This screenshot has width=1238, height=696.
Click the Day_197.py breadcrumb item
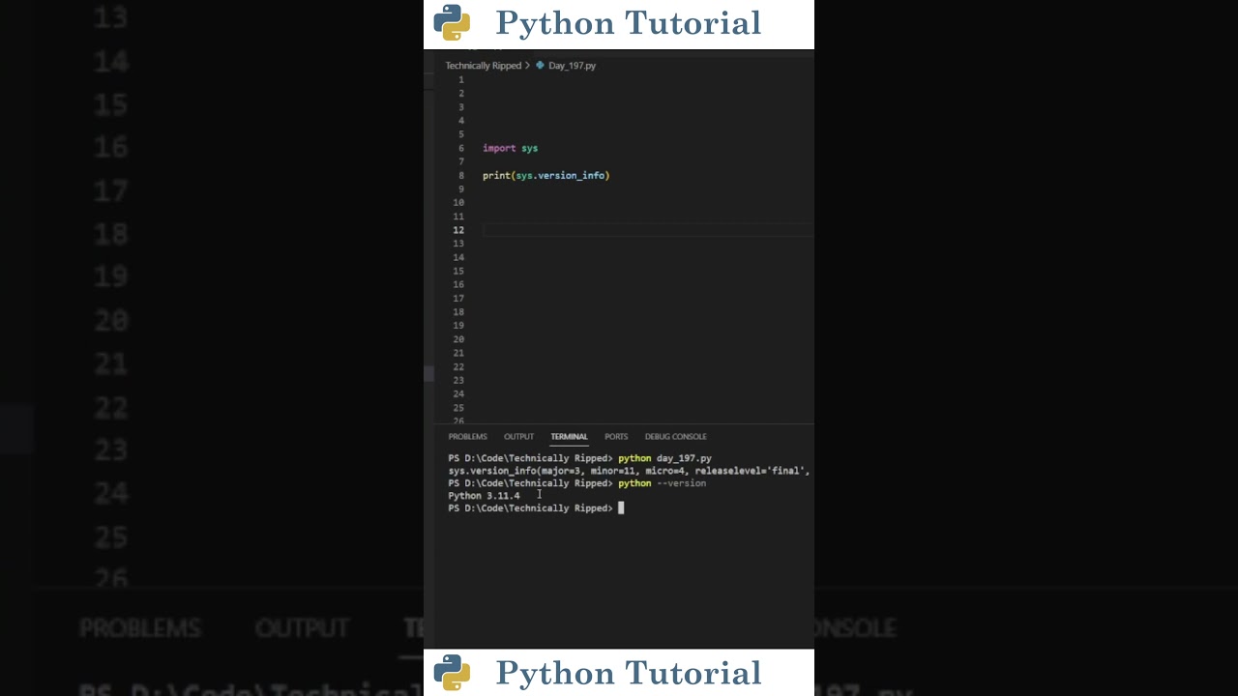(x=572, y=66)
